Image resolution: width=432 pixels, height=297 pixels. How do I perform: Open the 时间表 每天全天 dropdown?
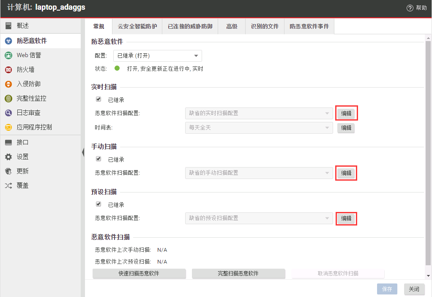point(259,128)
